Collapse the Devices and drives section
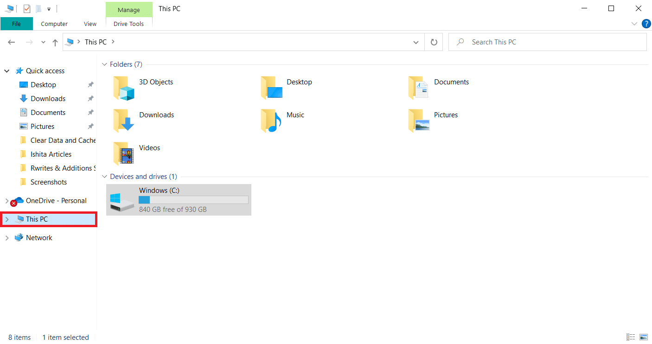Viewport: 652px width, 344px height. pyautogui.click(x=104, y=176)
